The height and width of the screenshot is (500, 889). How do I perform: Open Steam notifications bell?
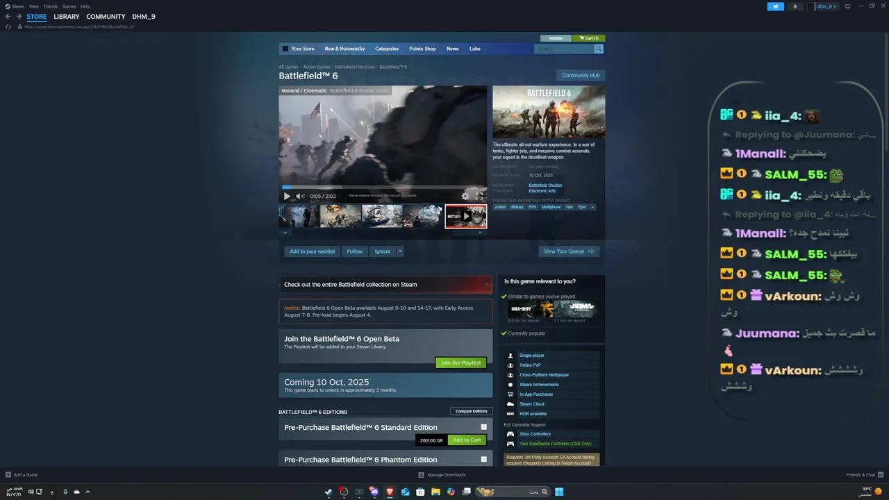[795, 6]
